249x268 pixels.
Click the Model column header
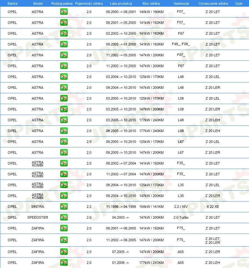[x=38, y=4]
